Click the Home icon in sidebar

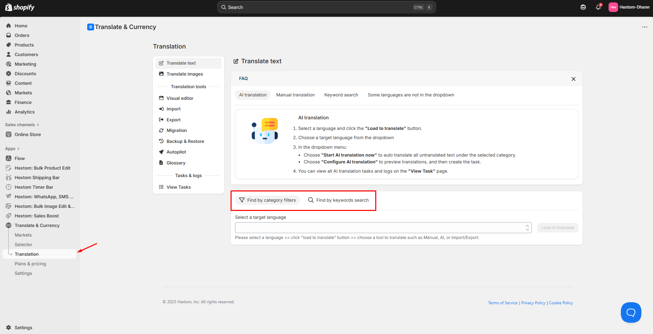9,26
